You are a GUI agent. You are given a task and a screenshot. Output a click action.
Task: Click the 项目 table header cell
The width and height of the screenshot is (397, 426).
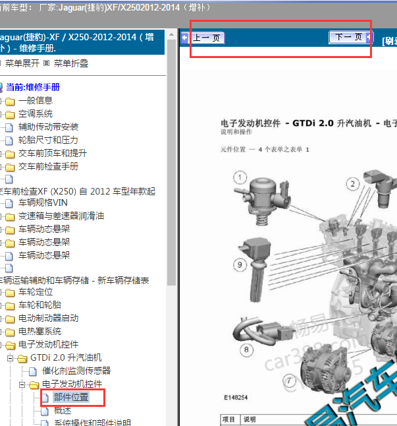pos(229,419)
